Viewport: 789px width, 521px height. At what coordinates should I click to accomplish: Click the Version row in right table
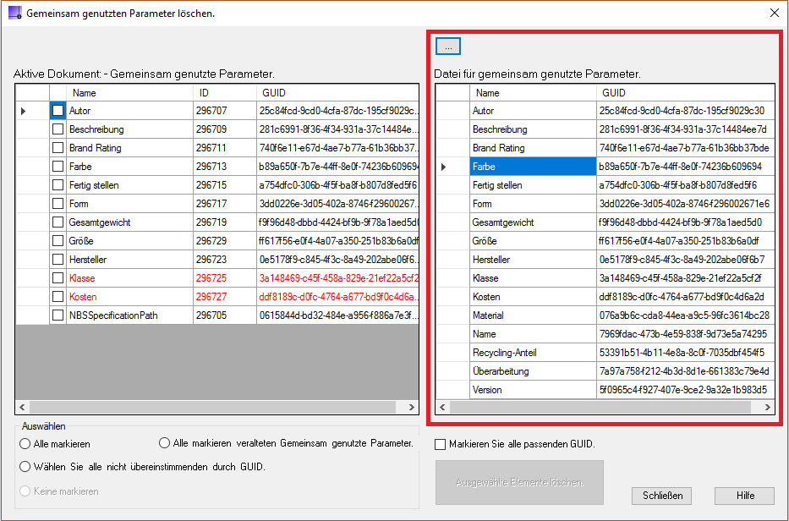[x=534, y=390]
